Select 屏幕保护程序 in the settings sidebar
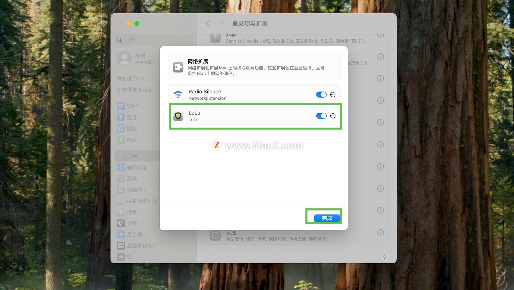The image size is (514, 290). (137, 201)
